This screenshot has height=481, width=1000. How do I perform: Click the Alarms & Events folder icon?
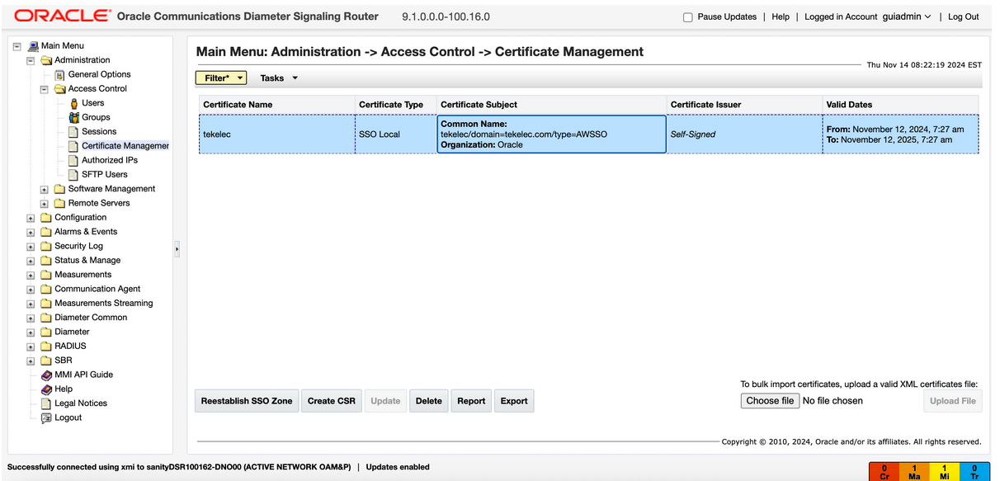(x=46, y=232)
